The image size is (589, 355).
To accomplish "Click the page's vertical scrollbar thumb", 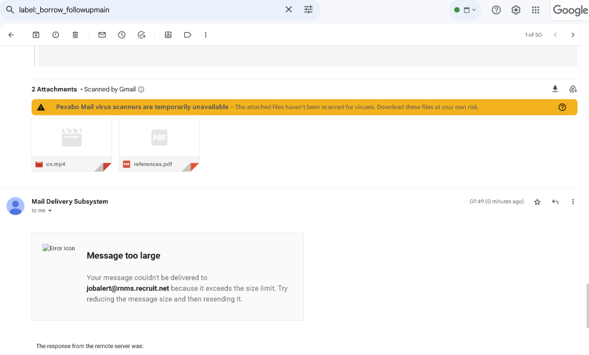I will pyautogui.click(x=587, y=306).
